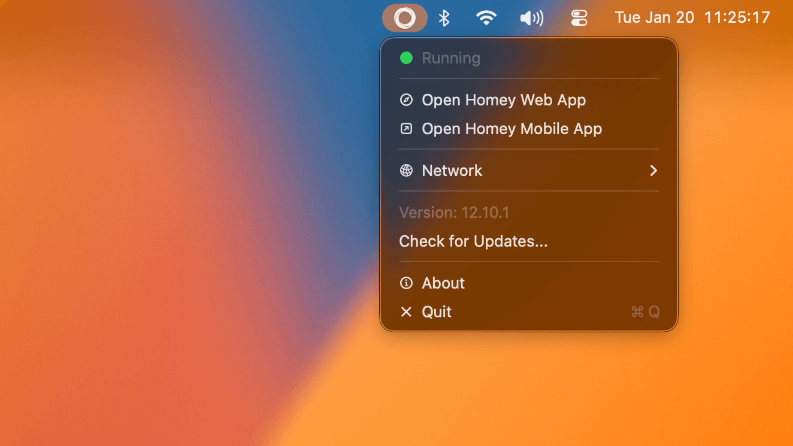Click the info icon beside About

point(407,283)
